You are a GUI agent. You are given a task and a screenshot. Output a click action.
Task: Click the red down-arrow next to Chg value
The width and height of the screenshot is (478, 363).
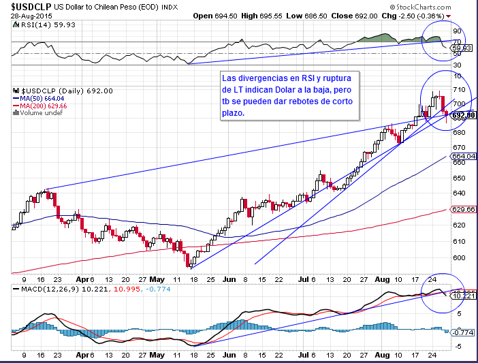(449, 16)
